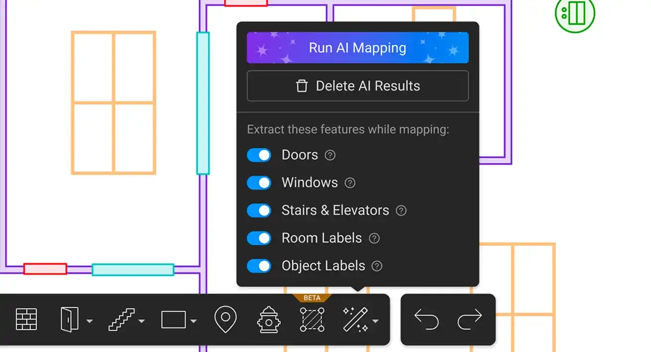The height and width of the screenshot is (352, 651).
Task: Select the wall brick tool
Action: point(26,319)
